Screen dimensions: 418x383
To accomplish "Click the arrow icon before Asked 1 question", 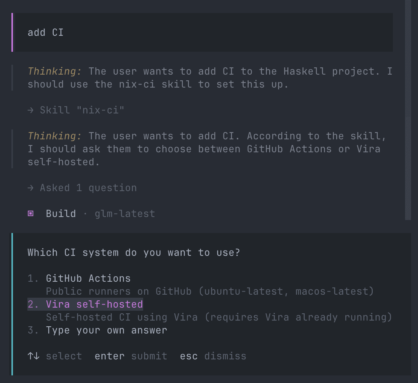I will point(31,188).
